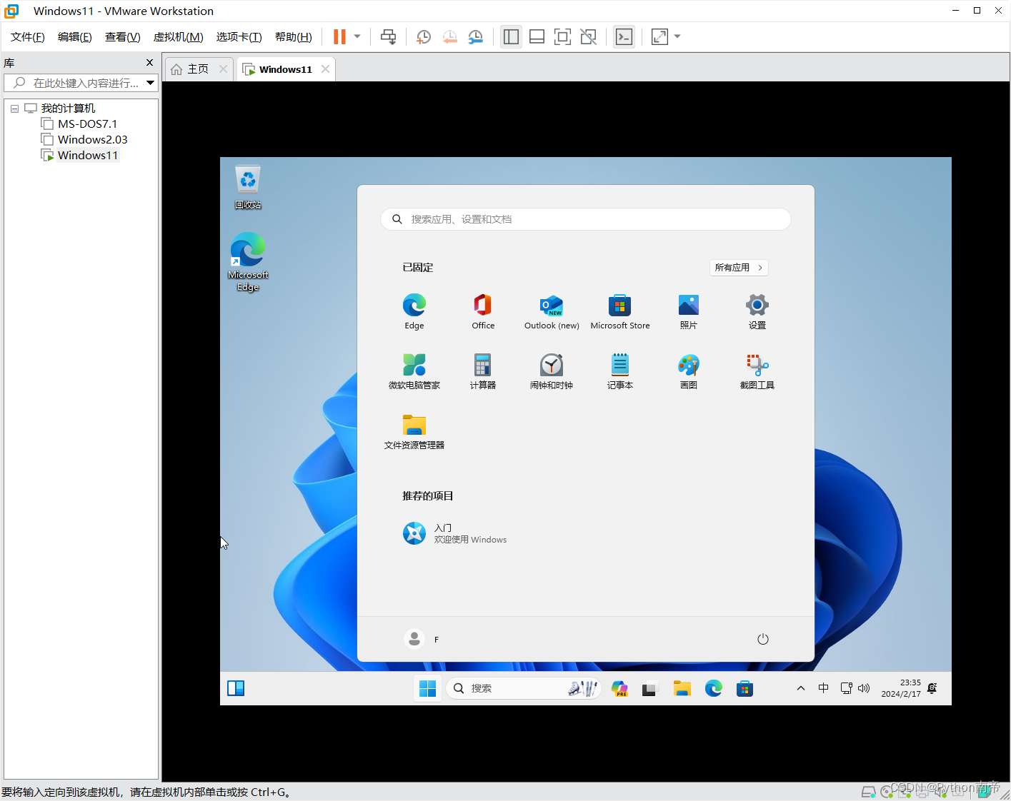The width and height of the screenshot is (1011, 801).
Task: Open the stretch display dropdown arrow
Action: [x=677, y=37]
